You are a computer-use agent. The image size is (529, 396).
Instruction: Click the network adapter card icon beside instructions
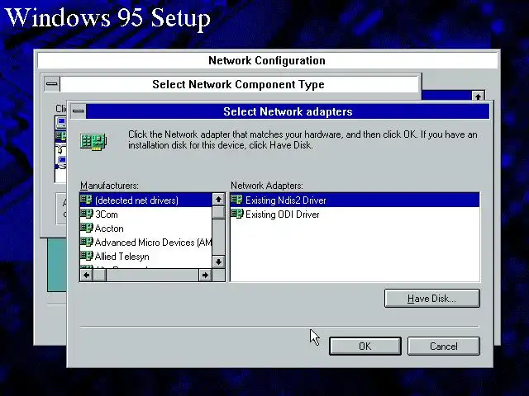93,142
